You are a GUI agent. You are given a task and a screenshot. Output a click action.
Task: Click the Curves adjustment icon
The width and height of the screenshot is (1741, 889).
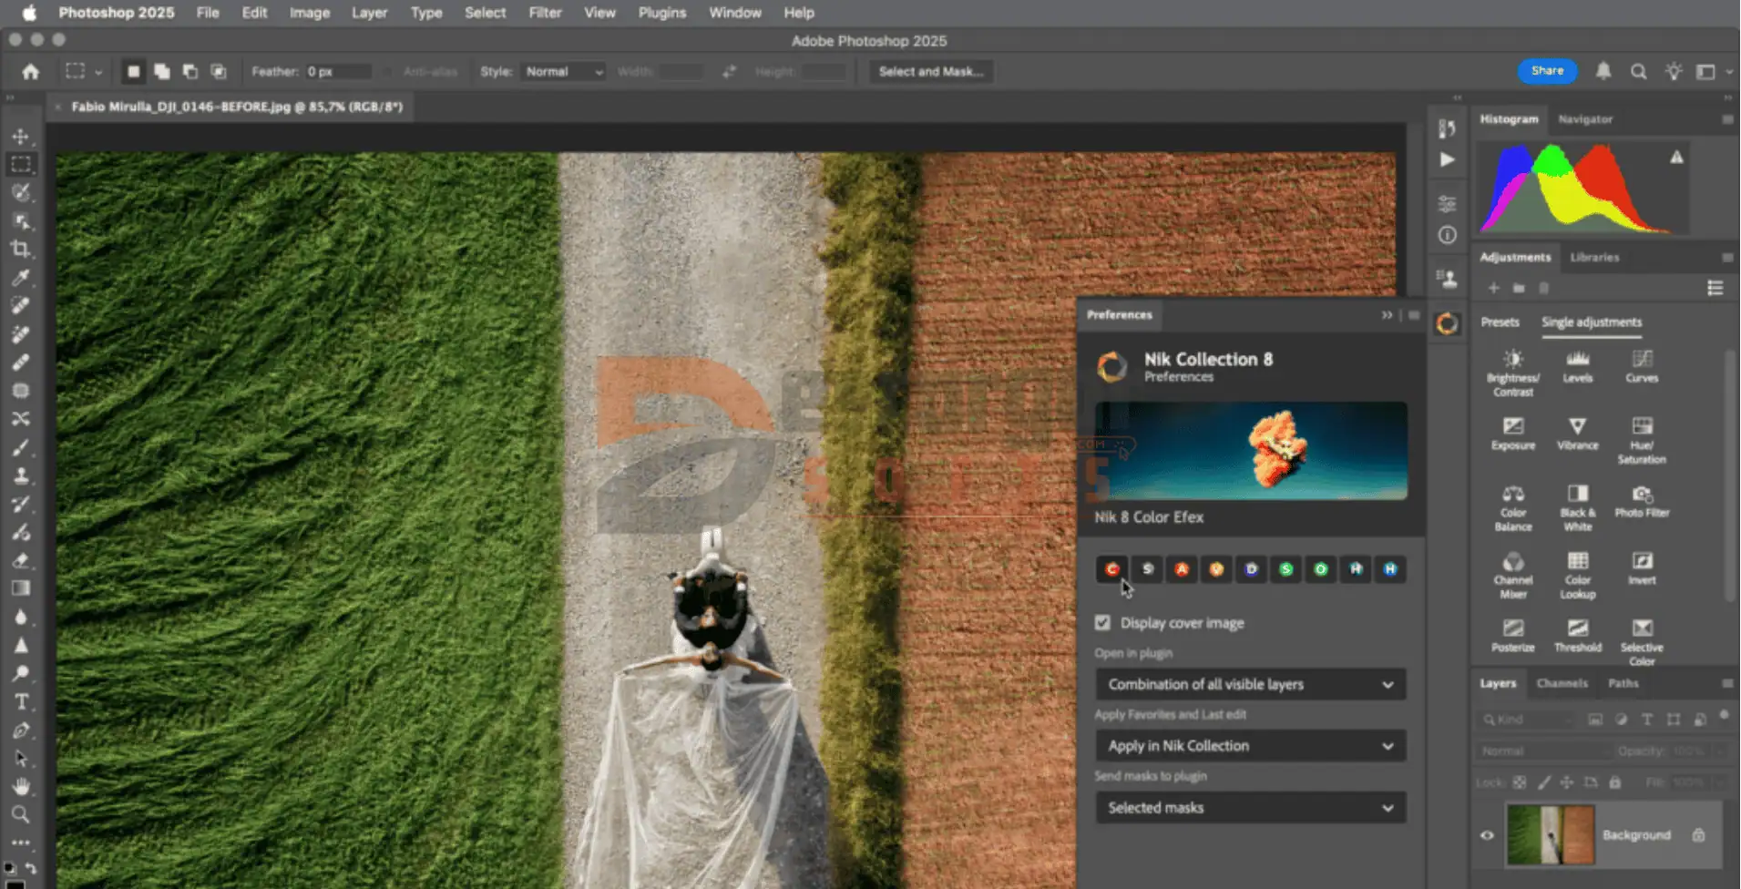pos(1642,365)
